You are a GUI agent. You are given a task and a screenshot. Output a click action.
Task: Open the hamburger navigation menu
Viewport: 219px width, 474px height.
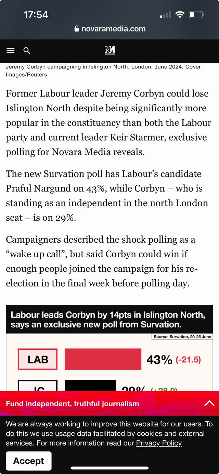pos(11,51)
